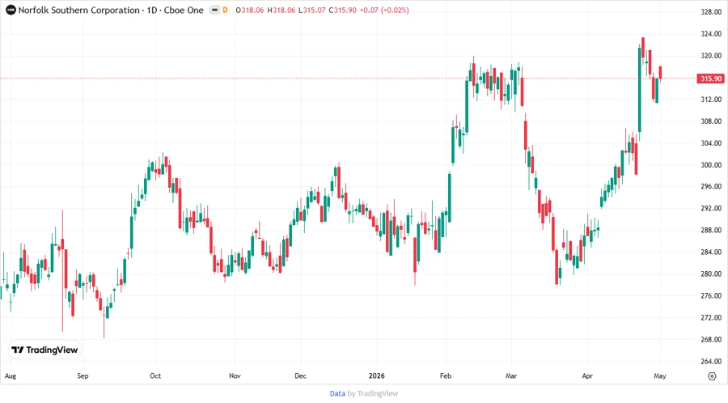The image size is (728, 403).
Task: Open the 'by TradingView' attribution link
Action: tap(373, 394)
